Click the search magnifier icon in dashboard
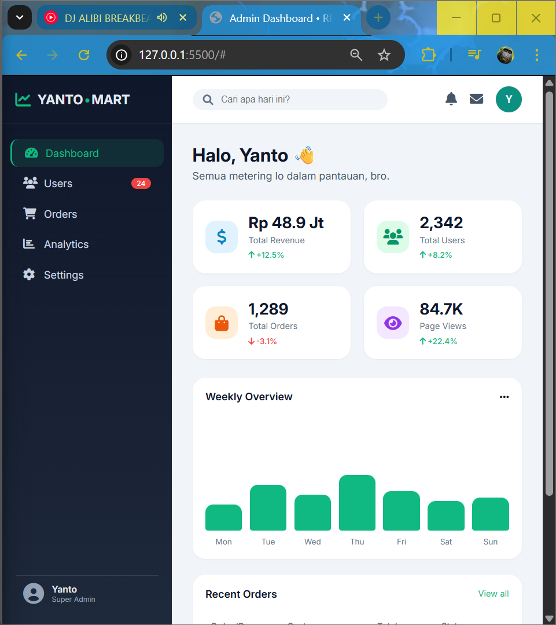Viewport: 556px width, 625px height. 208,100
